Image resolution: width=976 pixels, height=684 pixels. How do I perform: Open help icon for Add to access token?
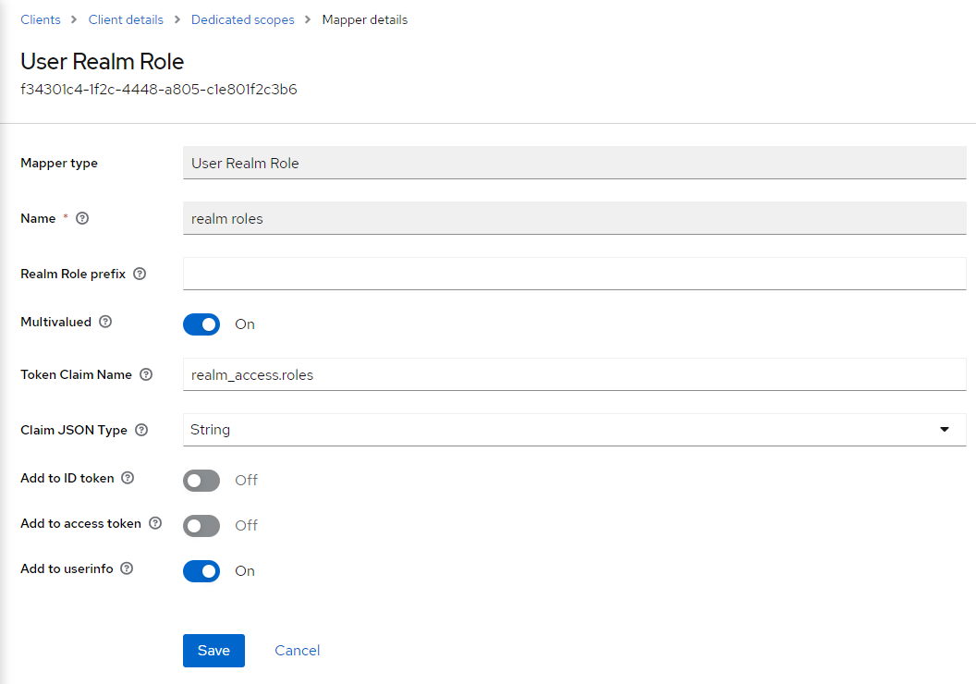tap(155, 523)
